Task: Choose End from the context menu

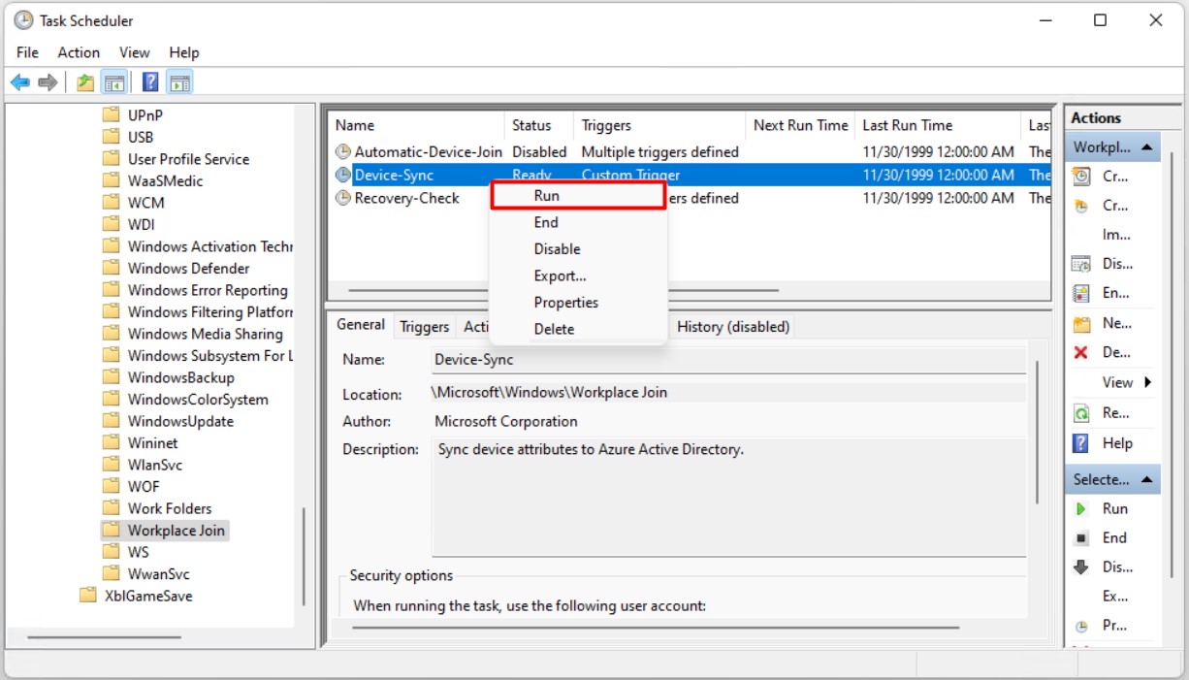Action: (578, 222)
